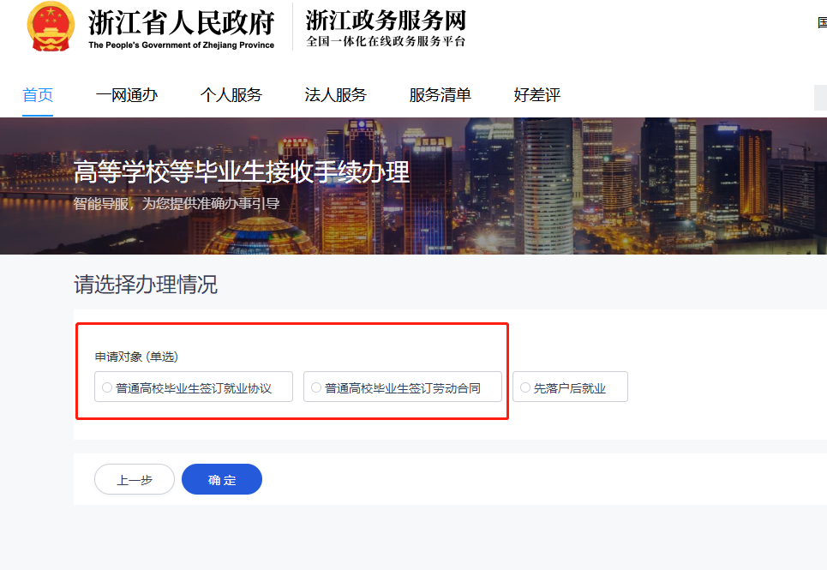Select 服务清单 from the navigation bar
The image size is (827, 570).
coord(440,95)
